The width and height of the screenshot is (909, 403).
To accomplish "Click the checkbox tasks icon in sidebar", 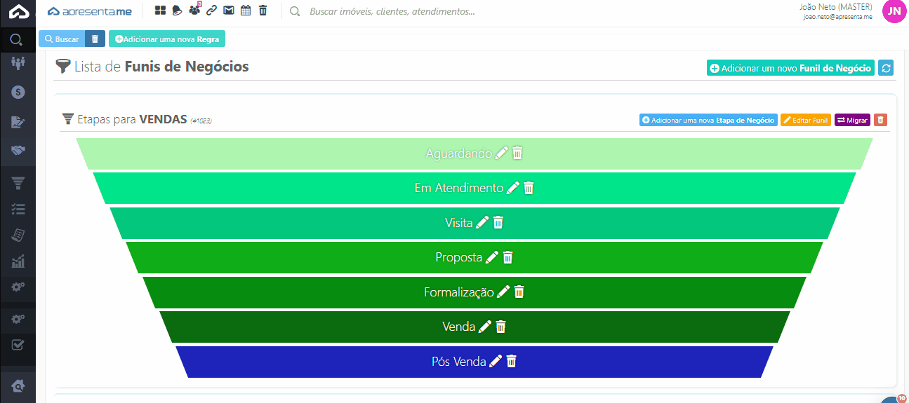I will 18,345.
